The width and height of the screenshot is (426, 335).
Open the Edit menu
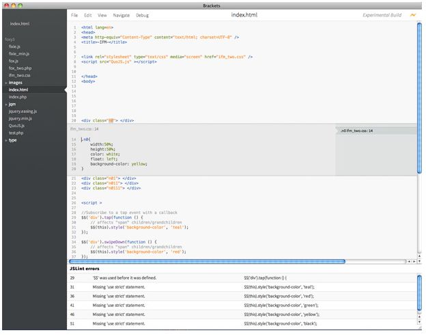(x=88, y=15)
